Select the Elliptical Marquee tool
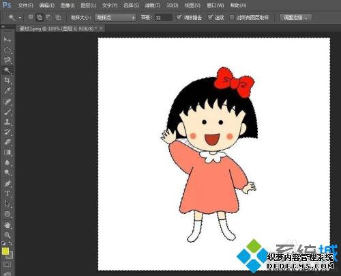341x276 pixels. (8, 50)
